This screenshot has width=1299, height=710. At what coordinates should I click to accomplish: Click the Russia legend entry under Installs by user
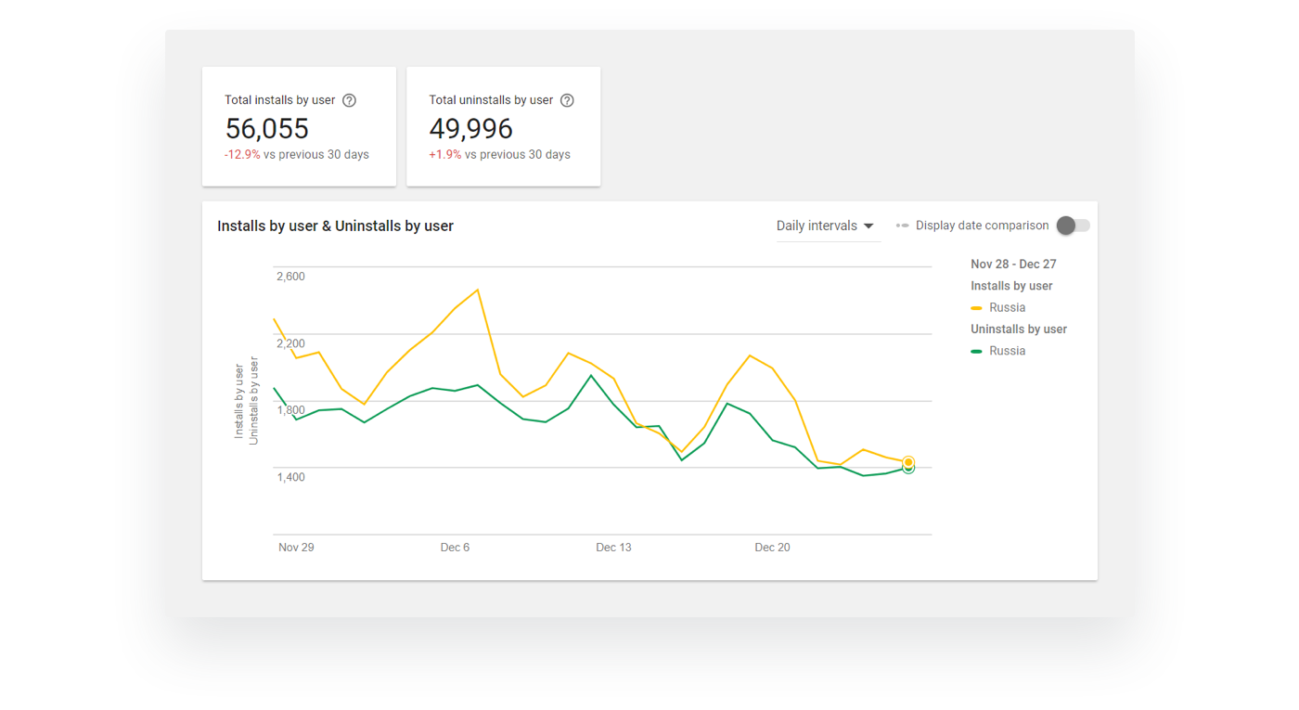click(1007, 307)
